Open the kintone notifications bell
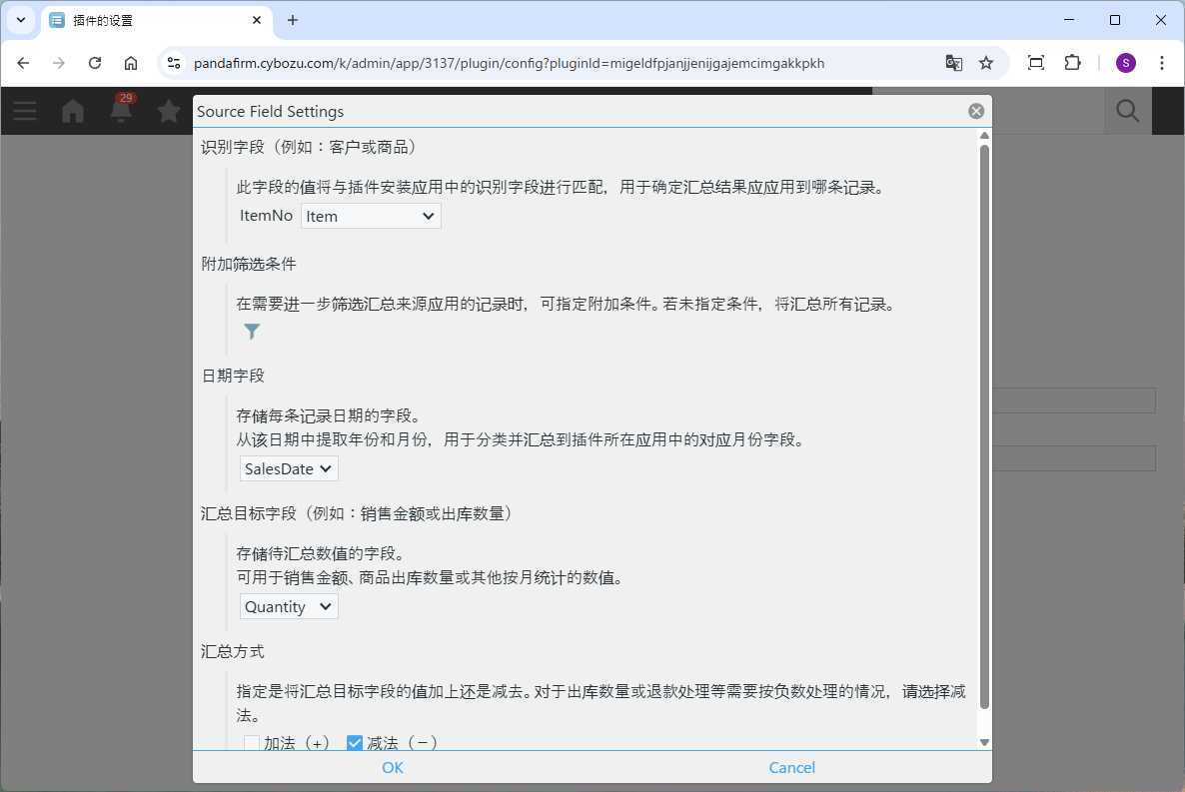This screenshot has width=1185, height=792. (x=121, y=111)
